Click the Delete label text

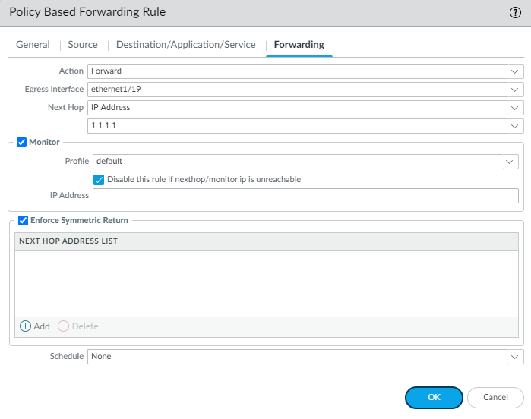pyautogui.click(x=85, y=326)
